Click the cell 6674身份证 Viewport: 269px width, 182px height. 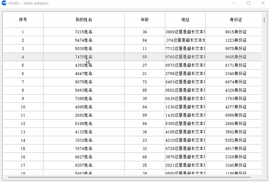pos(234,82)
